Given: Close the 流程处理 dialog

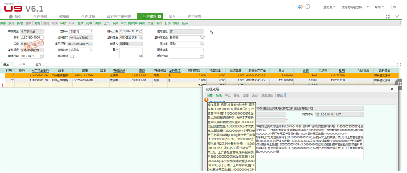Looking at the screenshot, I should (x=392, y=89).
